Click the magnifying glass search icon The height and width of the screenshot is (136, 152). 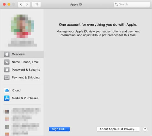(116, 4)
